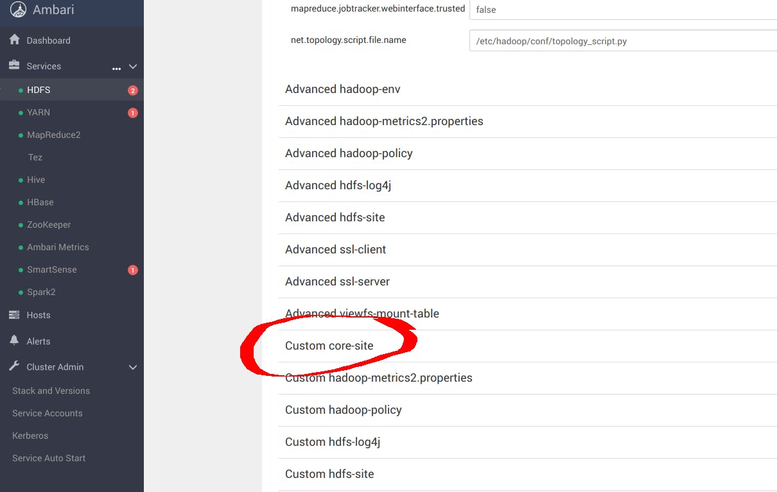Expand the Advanced hdfs-site section
This screenshot has height=492, width=777.
pos(335,217)
